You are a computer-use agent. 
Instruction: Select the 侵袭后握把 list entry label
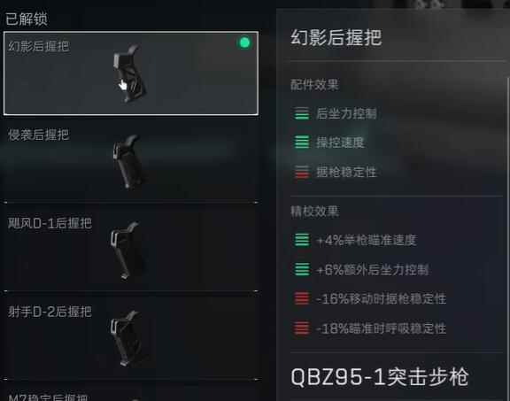point(38,135)
